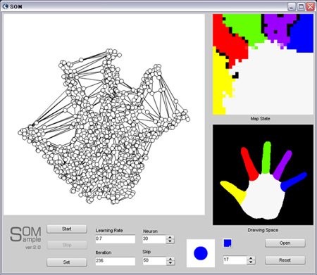Open an image with the Open button

point(285,243)
